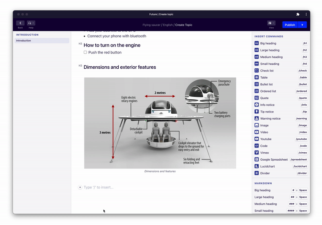Click the /h1 shortcut tag
This screenshot has height=225, width=322.
pyautogui.click(x=305, y=43)
